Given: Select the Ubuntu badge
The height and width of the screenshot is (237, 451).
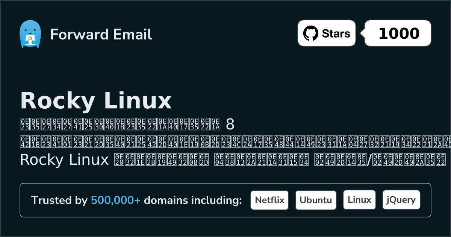Looking at the screenshot, I should pyautogui.click(x=316, y=200).
